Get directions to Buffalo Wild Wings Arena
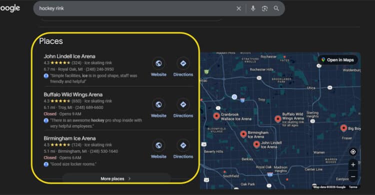 pyautogui.click(x=183, y=105)
